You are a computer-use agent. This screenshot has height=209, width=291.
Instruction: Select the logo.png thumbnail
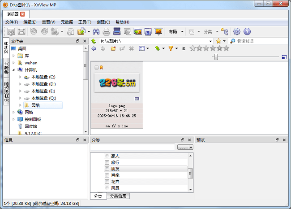(x=117, y=95)
